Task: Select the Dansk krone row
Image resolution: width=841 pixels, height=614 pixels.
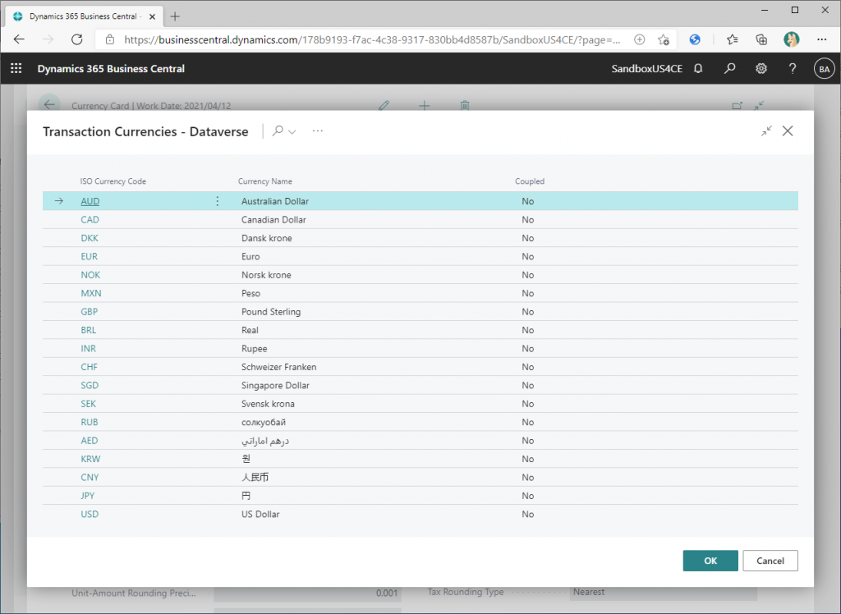Action: [x=420, y=238]
